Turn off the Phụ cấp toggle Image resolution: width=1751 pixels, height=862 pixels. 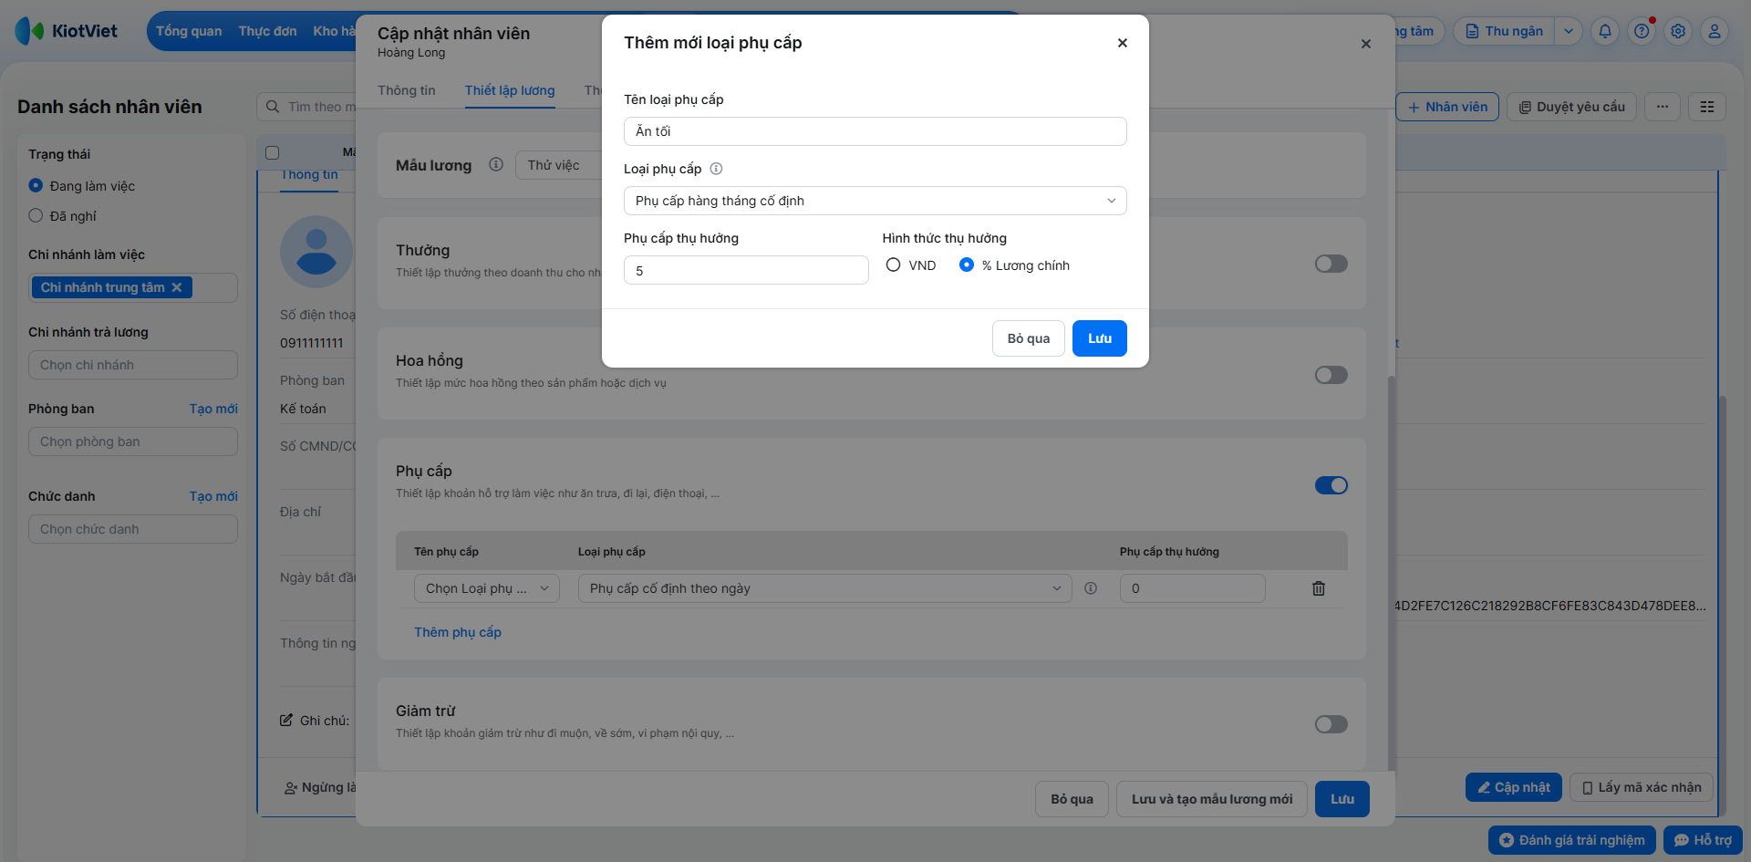pyautogui.click(x=1331, y=485)
